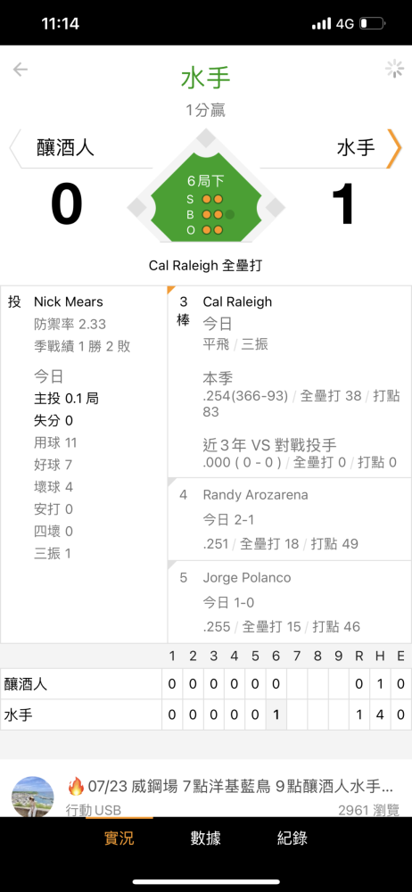This screenshot has width=412, height=892.
Task: Expand batter 4 Randy Arozarena row
Action: [x=290, y=519]
